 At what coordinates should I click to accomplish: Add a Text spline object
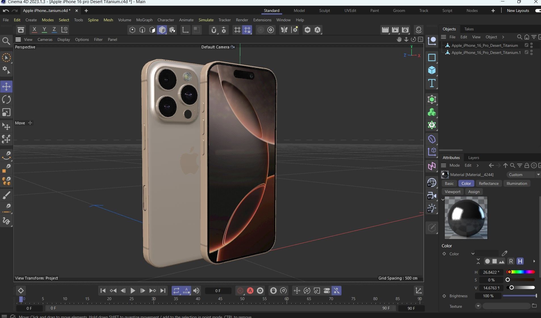pyautogui.click(x=432, y=83)
